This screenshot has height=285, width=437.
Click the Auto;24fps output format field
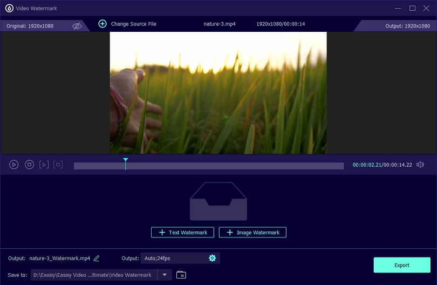coord(180,258)
